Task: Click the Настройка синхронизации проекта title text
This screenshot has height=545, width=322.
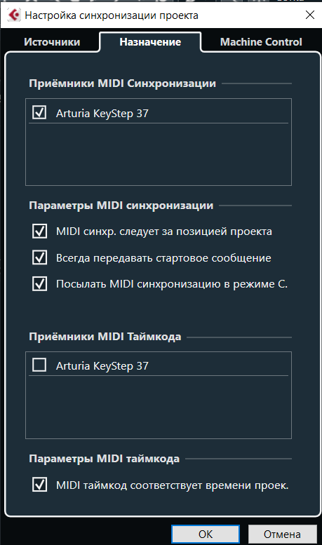Action: tap(112, 15)
